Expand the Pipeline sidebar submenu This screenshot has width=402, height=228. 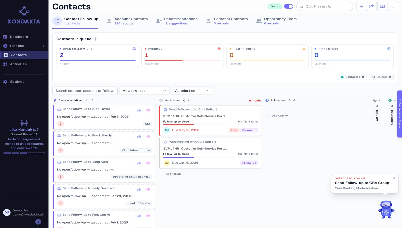click(x=44, y=46)
